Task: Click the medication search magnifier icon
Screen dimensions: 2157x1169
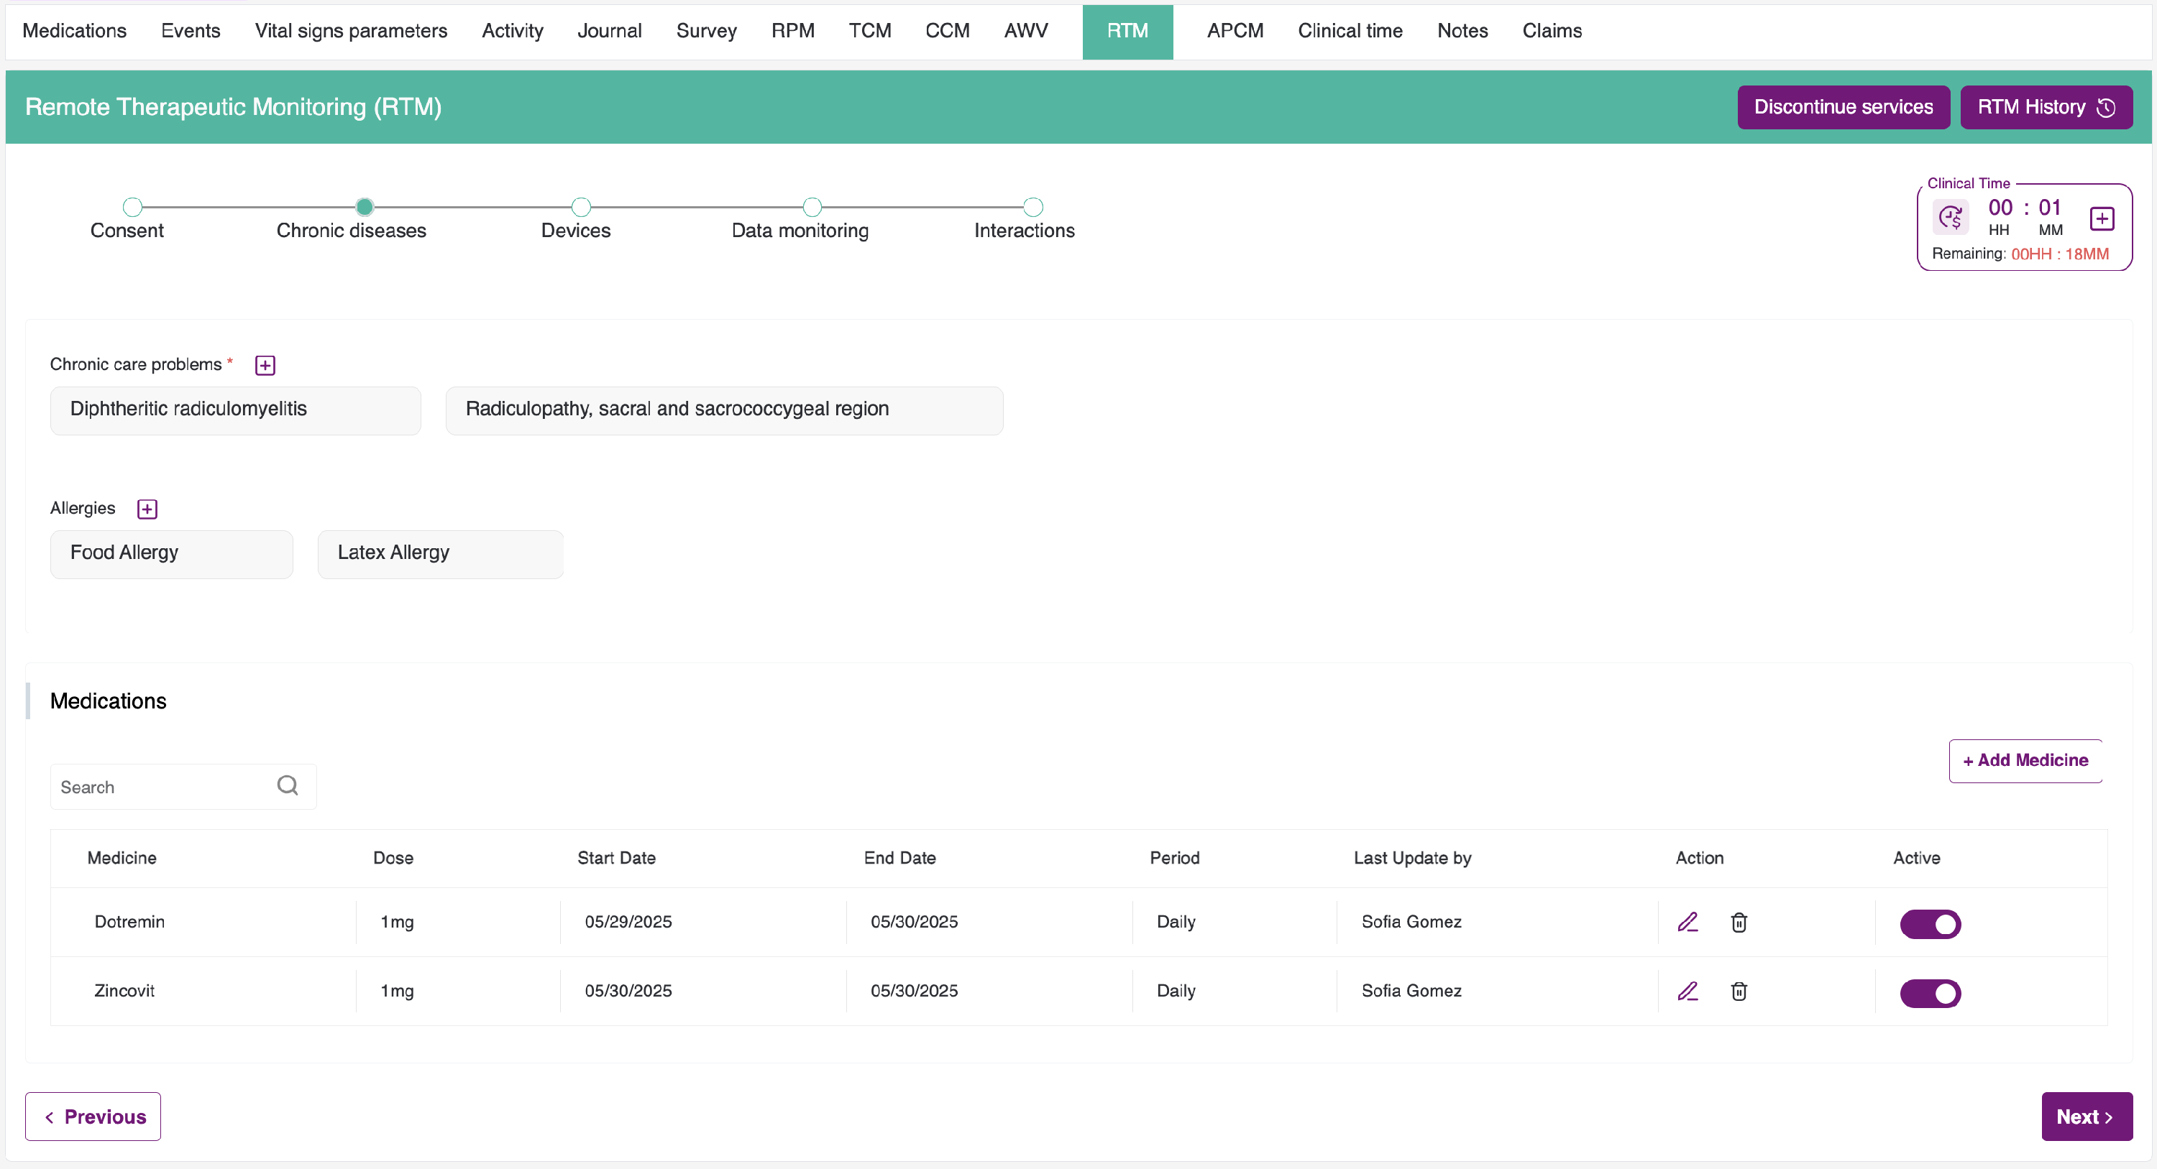Action: click(287, 785)
